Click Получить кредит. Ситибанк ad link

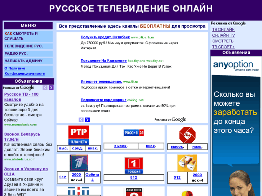(105, 37)
